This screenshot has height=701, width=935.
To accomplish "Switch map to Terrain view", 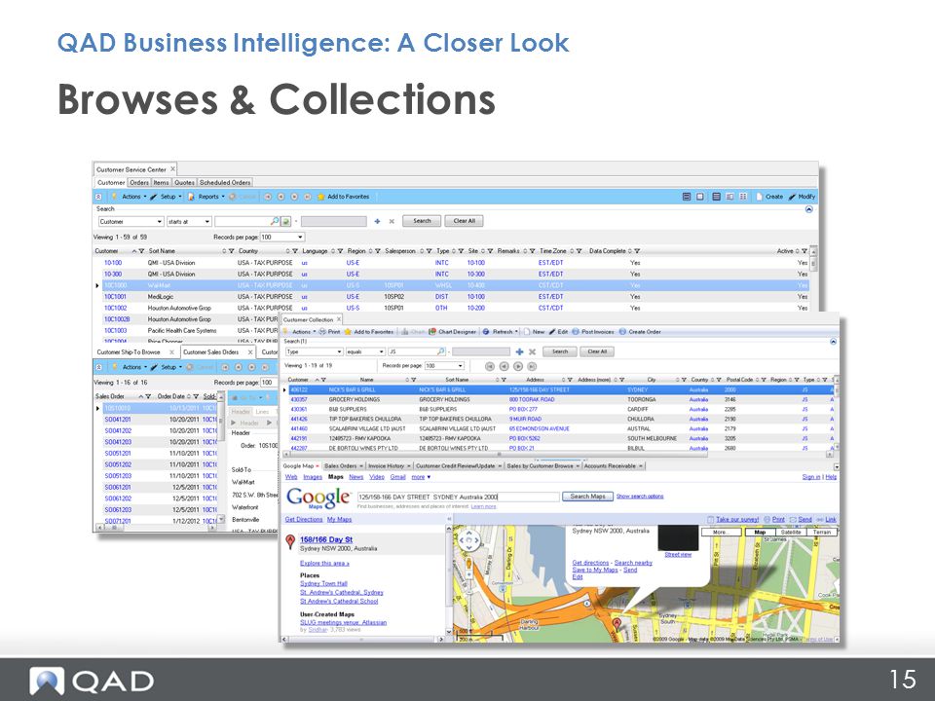I will [x=822, y=533].
